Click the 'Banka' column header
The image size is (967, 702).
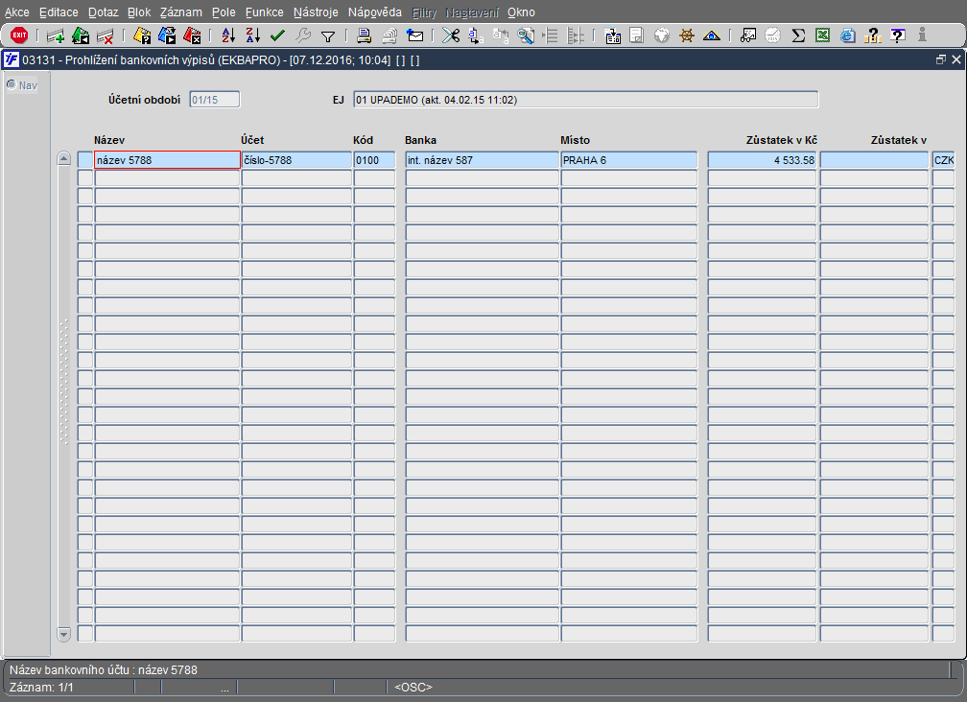coord(420,140)
